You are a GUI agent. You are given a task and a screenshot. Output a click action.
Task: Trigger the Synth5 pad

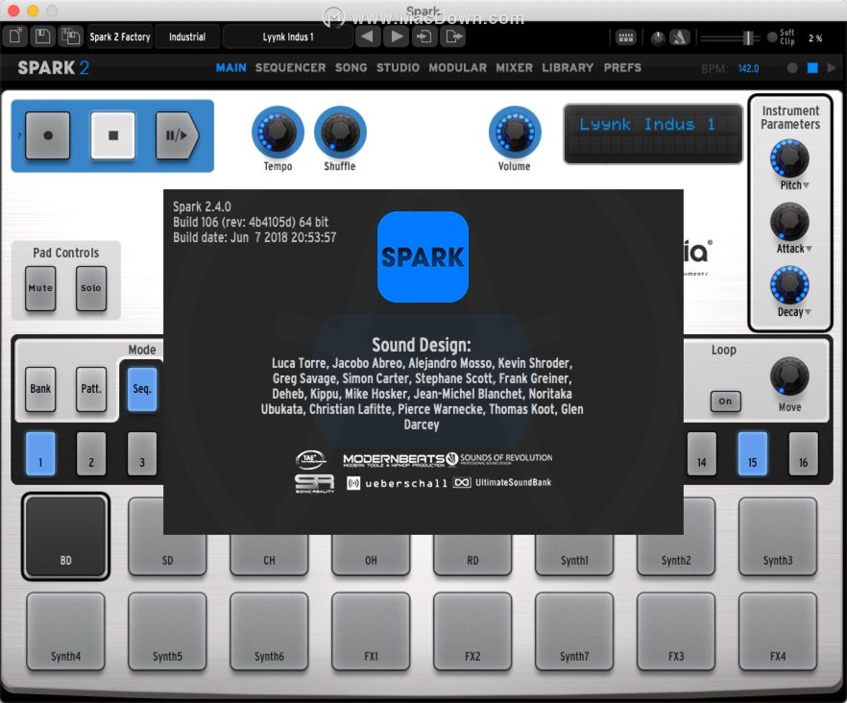pyautogui.click(x=167, y=632)
